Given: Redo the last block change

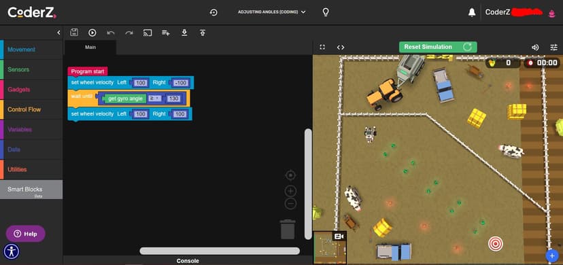Looking at the screenshot, I should (129, 33).
